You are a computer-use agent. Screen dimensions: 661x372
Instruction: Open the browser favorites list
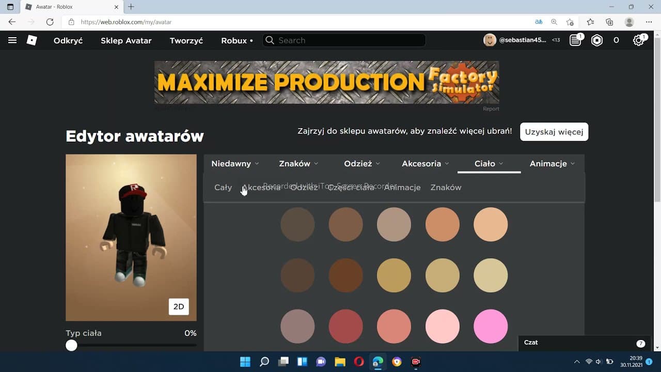[590, 22]
